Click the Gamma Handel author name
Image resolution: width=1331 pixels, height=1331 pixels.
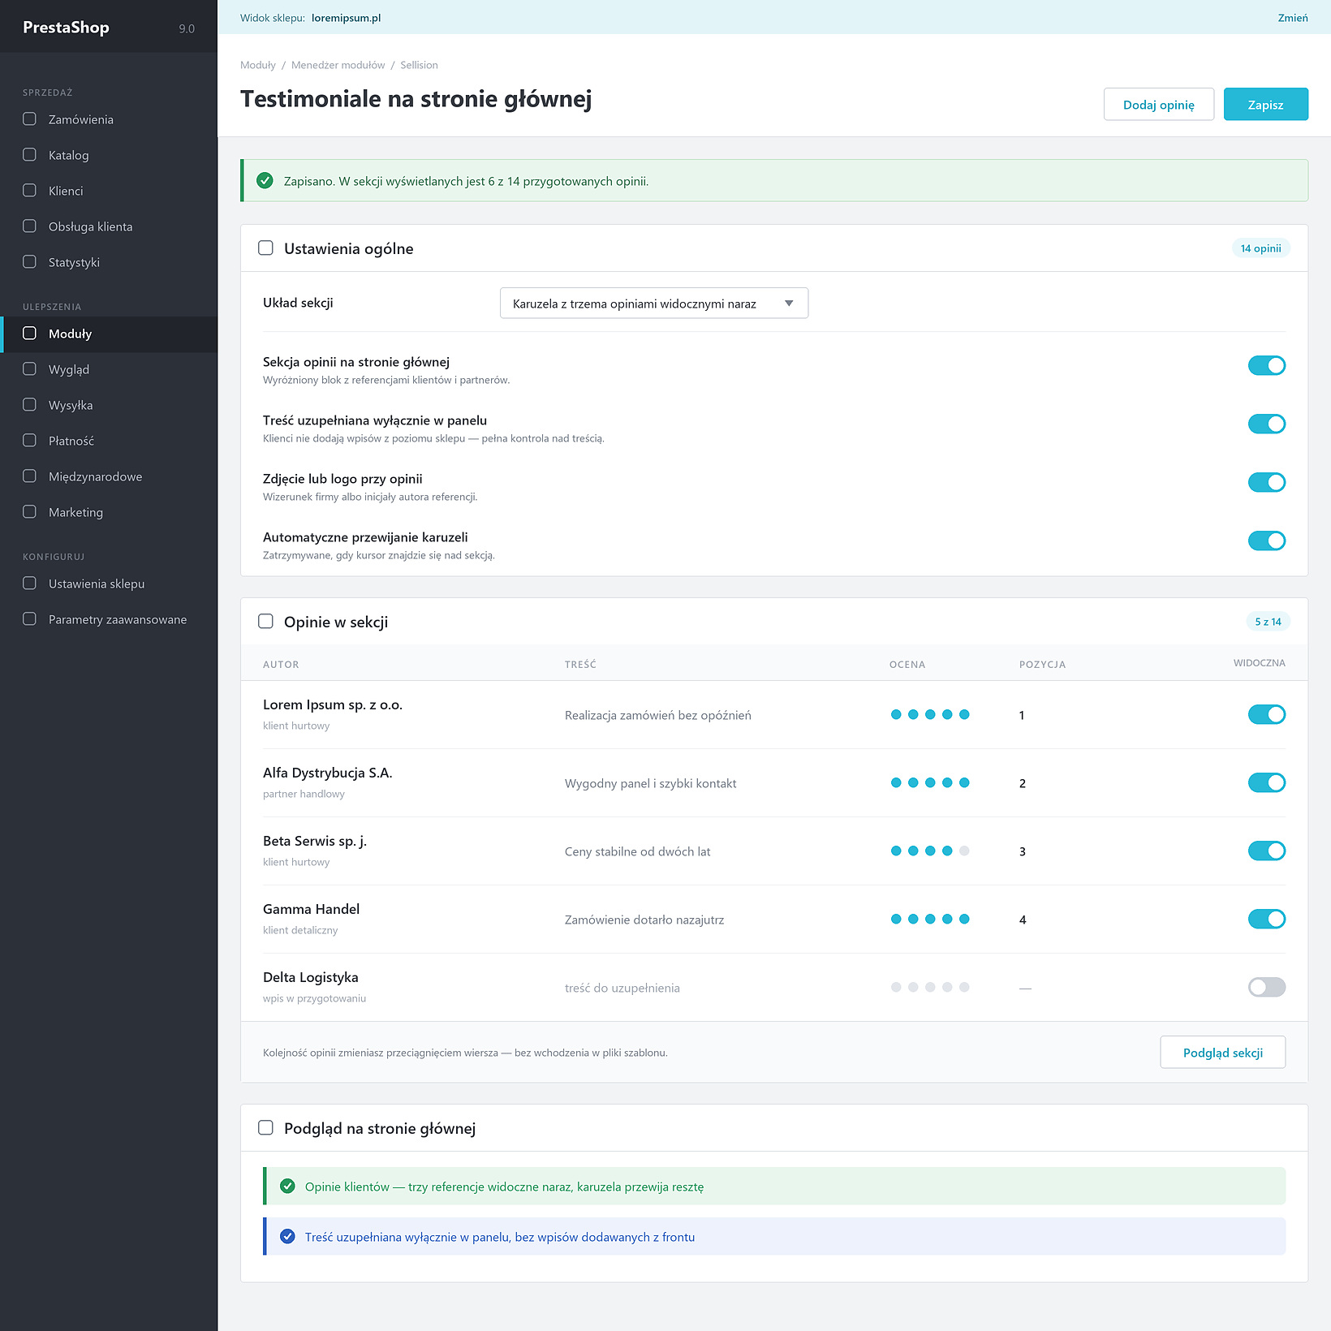tap(311, 909)
